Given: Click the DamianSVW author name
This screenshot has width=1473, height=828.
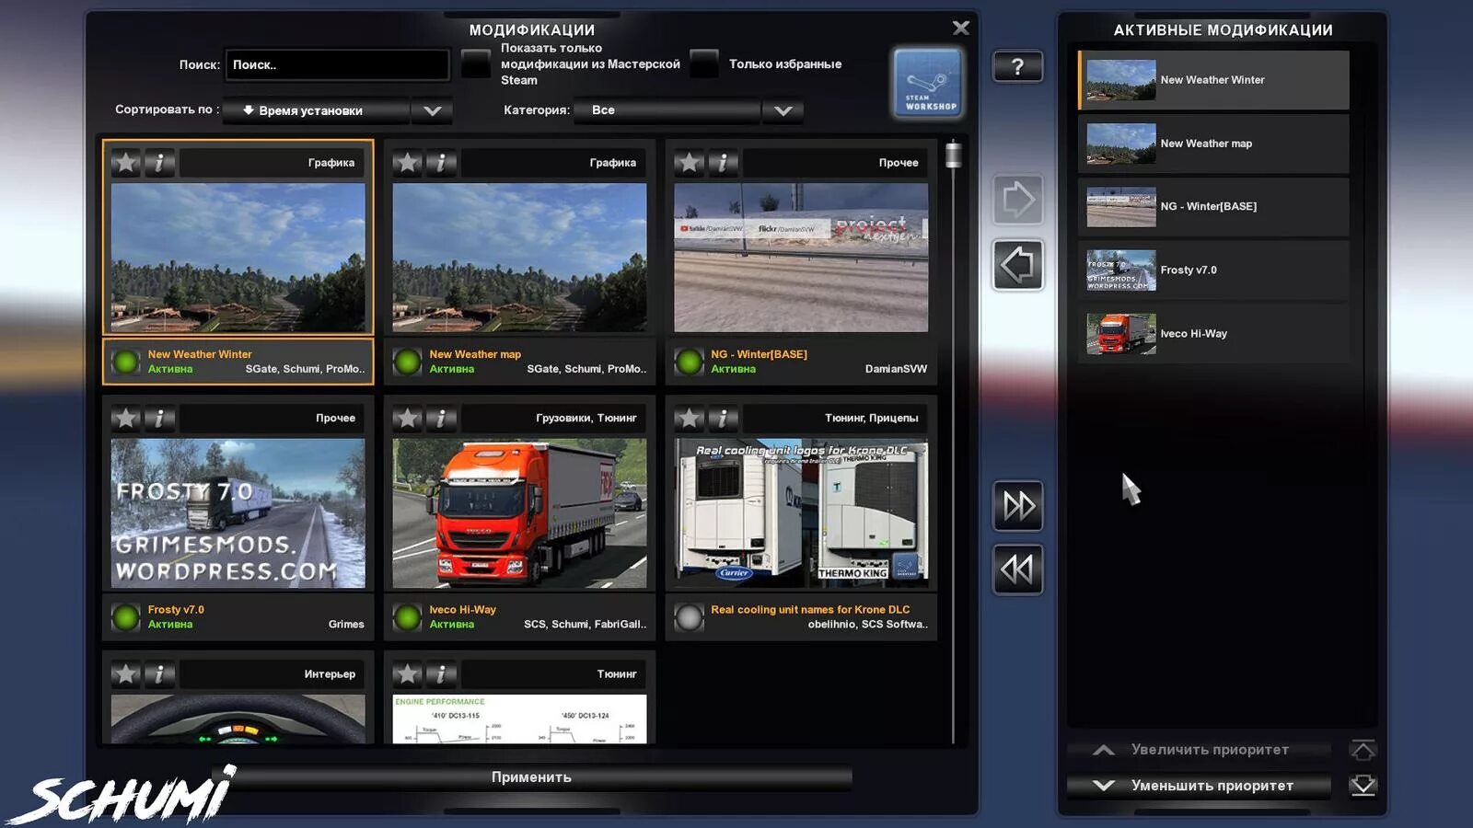Looking at the screenshot, I should click(x=896, y=369).
